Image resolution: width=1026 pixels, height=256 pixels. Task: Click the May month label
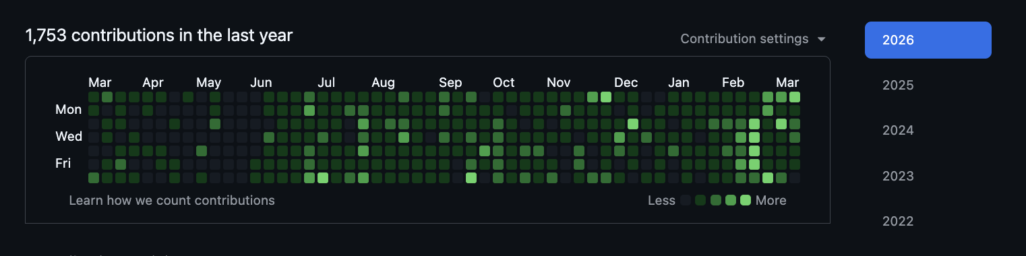tap(209, 83)
